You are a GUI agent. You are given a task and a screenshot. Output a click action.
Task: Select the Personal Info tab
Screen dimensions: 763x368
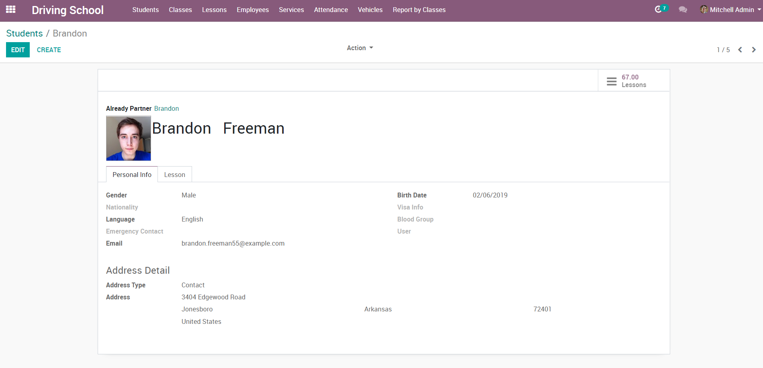[132, 175]
